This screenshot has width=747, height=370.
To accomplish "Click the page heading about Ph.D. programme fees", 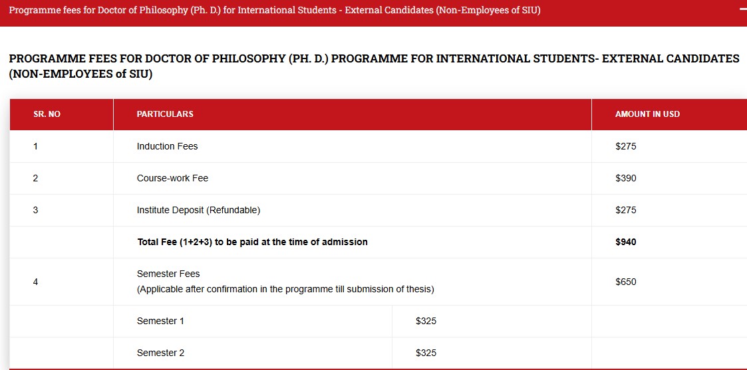I will pyautogui.click(x=373, y=66).
